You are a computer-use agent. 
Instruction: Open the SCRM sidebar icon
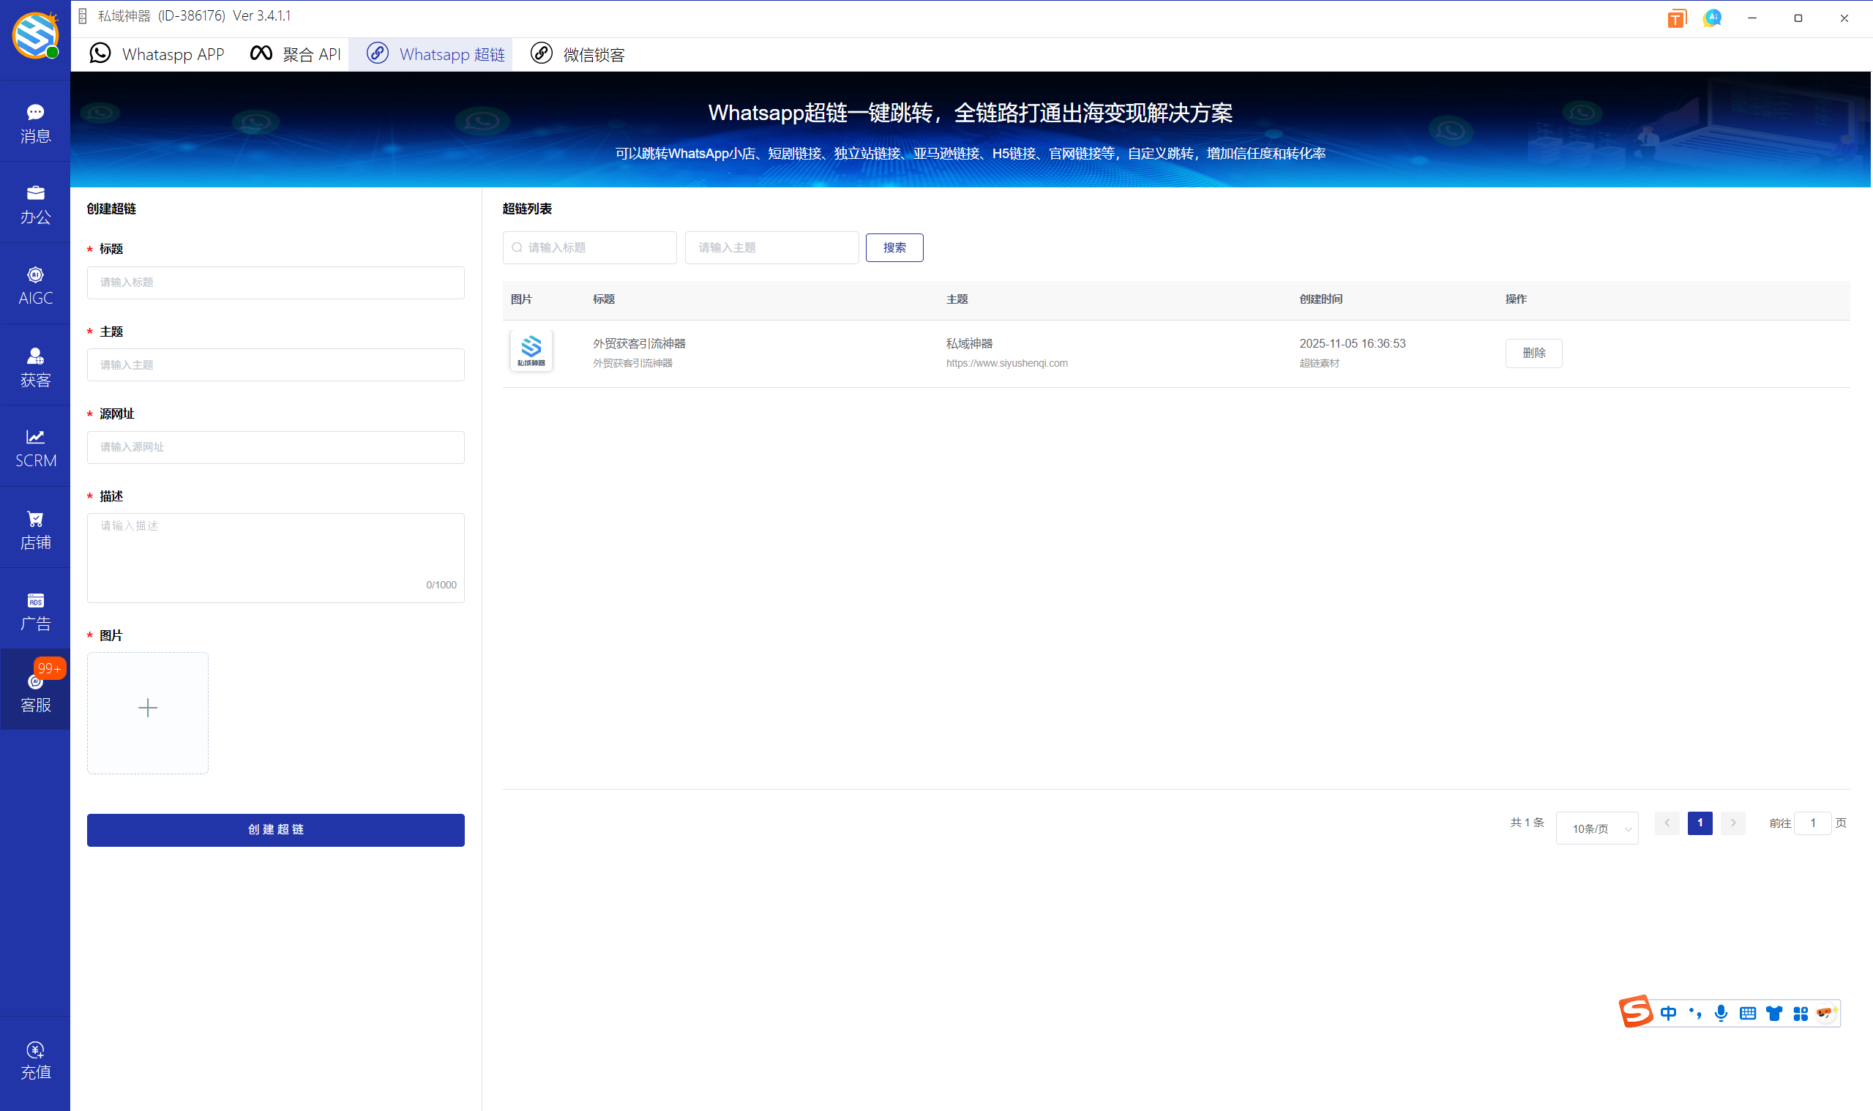(35, 448)
